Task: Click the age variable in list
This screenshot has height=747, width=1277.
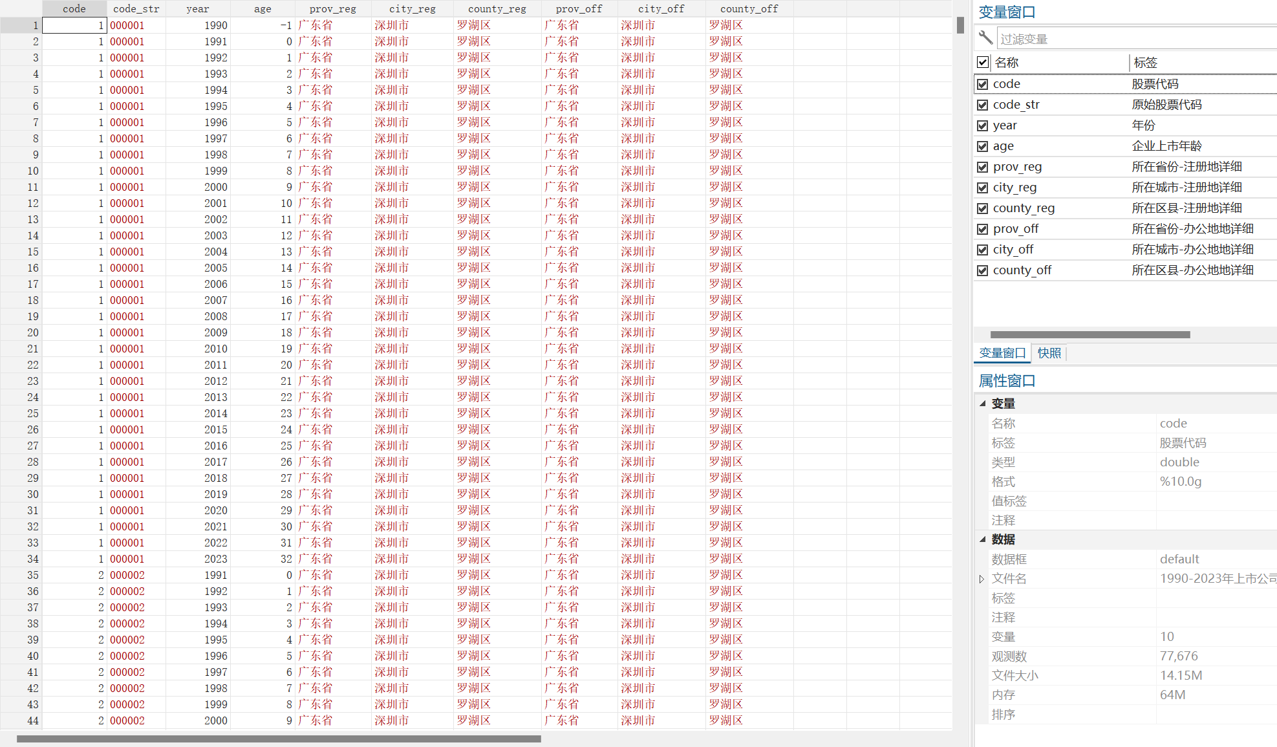Action: coord(1003,146)
